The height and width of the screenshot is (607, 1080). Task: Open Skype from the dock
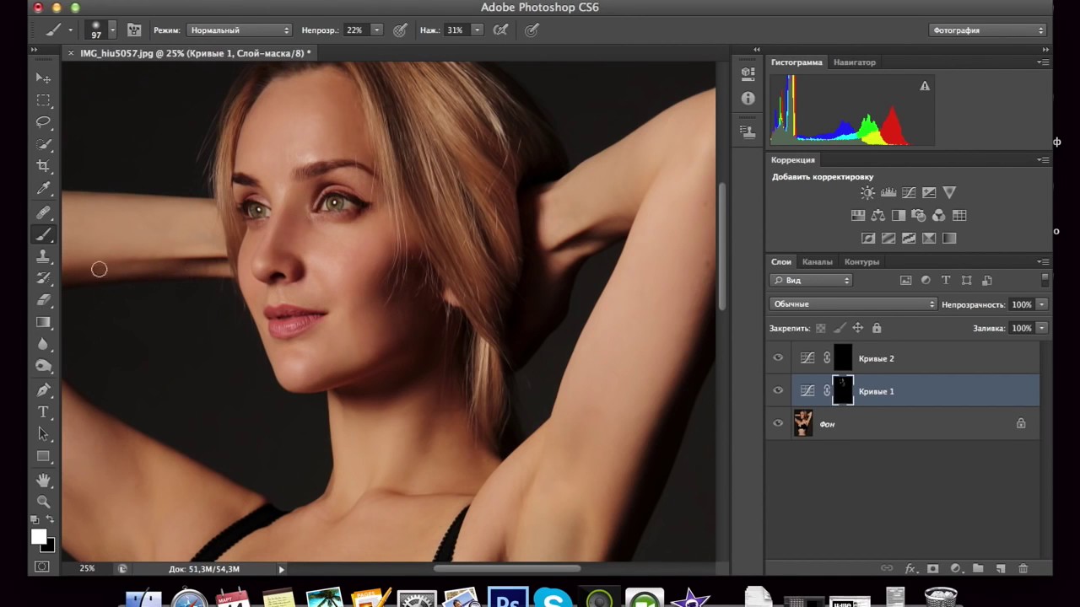click(x=553, y=600)
